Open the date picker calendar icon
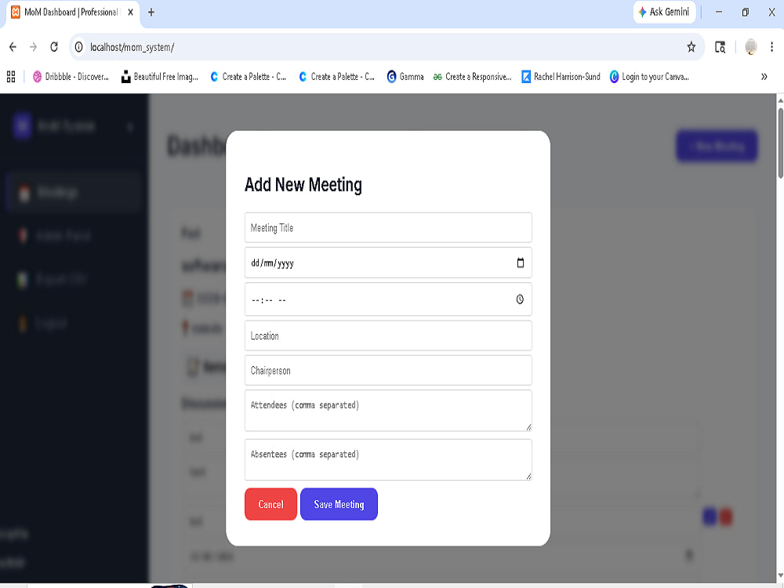Viewport: 784px width, 588px height. pyautogui.click(x=520, y=263)
